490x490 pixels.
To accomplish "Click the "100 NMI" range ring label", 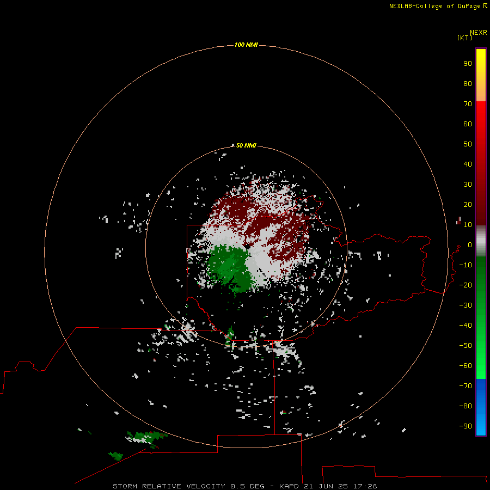I will [246, 45].
